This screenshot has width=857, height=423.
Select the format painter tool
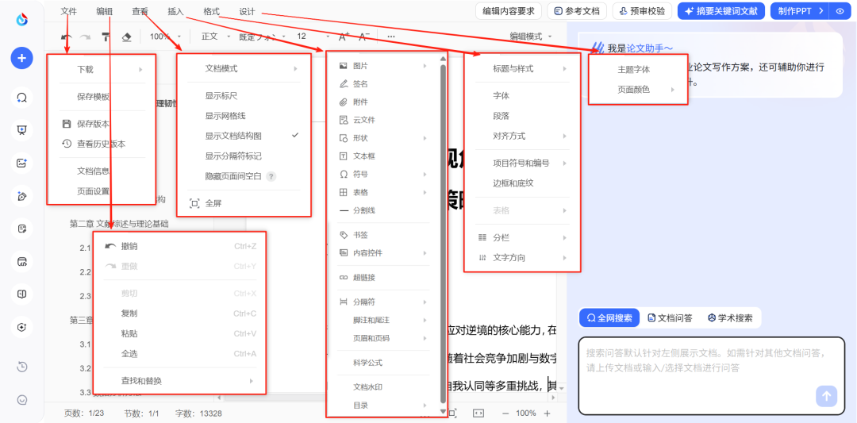[x=106, y=37]
